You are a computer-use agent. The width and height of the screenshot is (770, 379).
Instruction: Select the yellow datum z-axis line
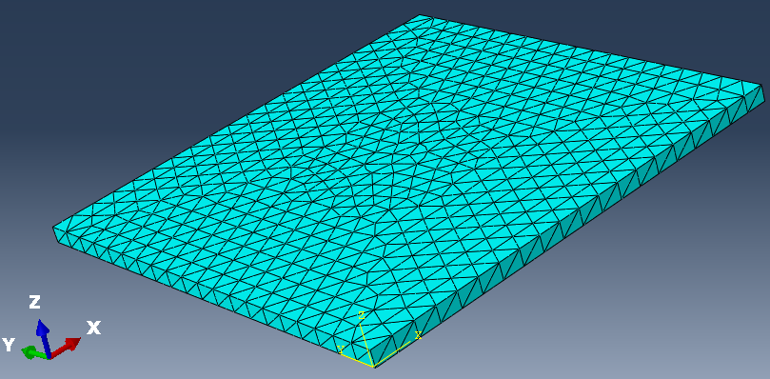pyautogui.click(x=367, y=343)
